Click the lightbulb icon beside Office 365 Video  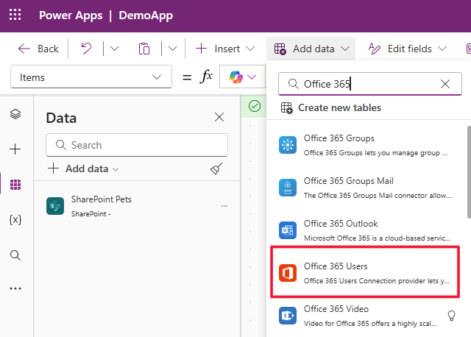tap(451, 316)
